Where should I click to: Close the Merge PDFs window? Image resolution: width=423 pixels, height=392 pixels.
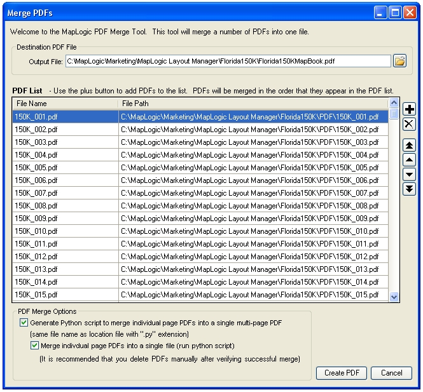410,13
